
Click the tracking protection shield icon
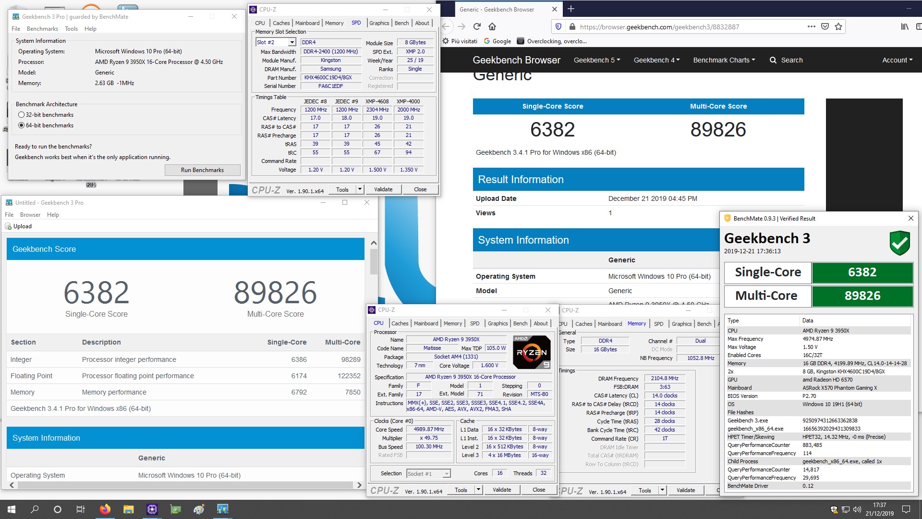click(558, 26)
